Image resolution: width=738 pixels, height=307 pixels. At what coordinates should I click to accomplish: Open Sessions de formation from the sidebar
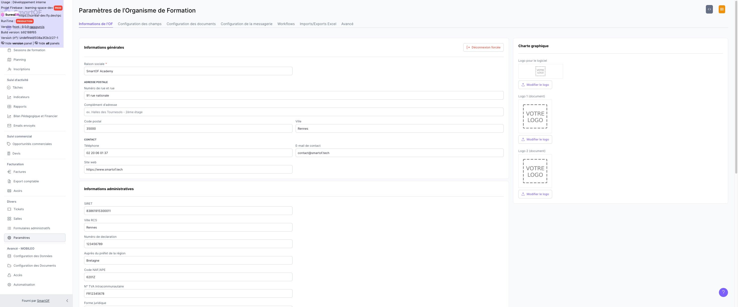[x=29, y=50]
